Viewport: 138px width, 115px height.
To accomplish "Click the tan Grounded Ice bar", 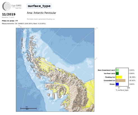I will pyautogui.click(x=121, y=81).
